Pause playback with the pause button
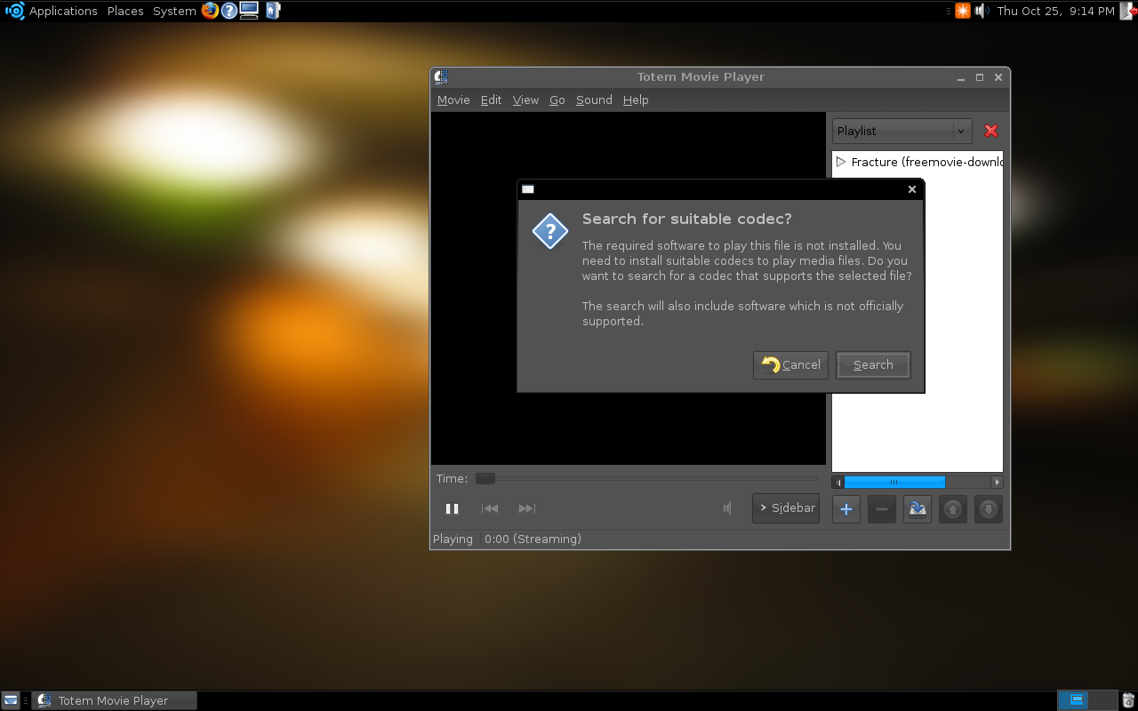 (452, 508)
